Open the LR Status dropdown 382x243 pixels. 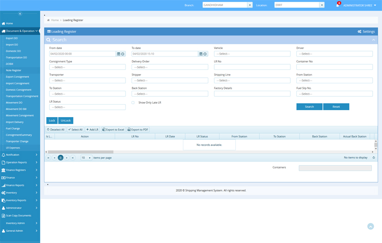pos(88,107)
